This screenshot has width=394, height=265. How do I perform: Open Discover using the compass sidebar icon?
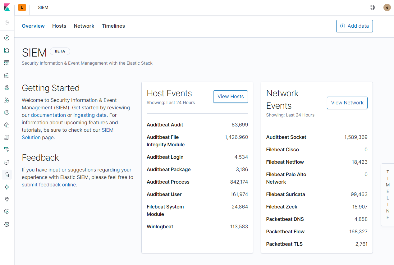(x=7, y=38)
